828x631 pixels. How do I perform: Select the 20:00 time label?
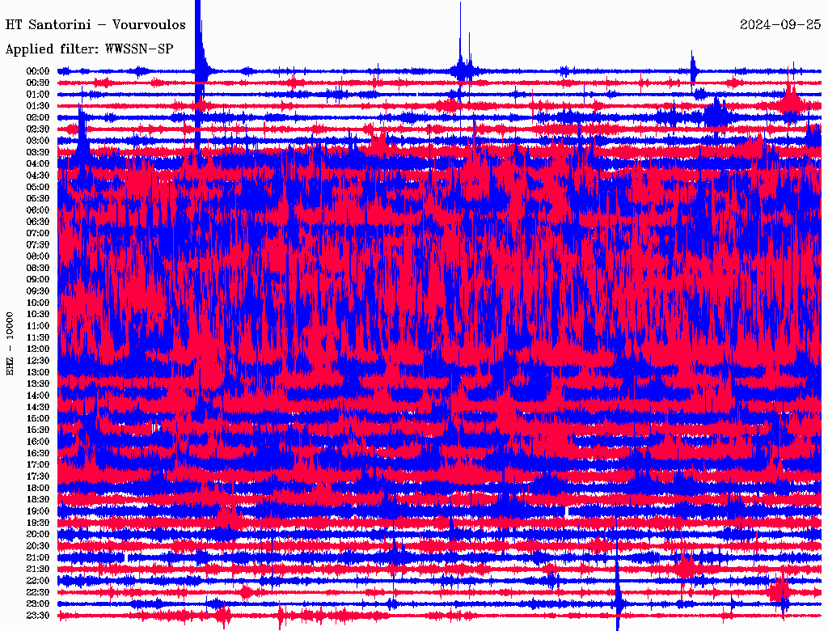[38, 534]
